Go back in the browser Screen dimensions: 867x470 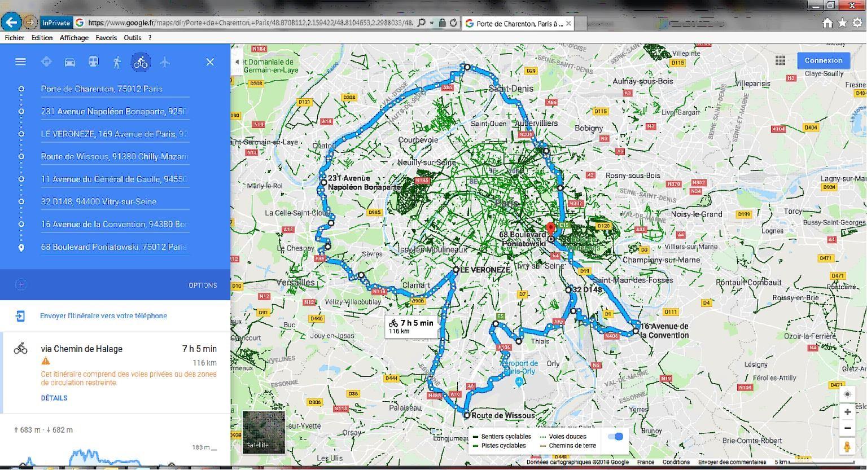(x=11, y=23)
